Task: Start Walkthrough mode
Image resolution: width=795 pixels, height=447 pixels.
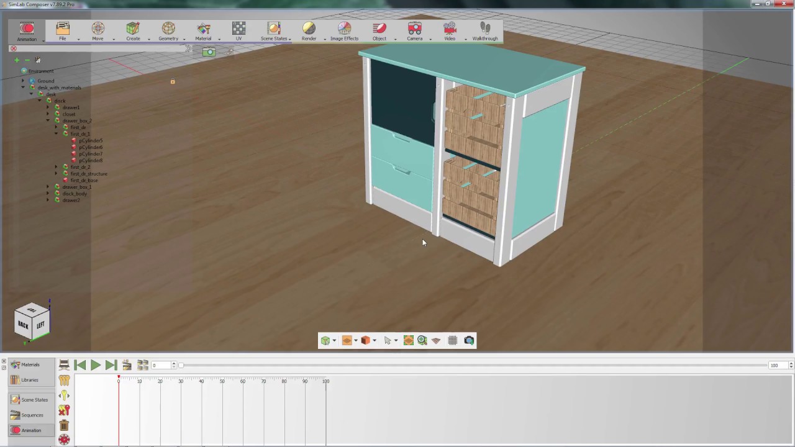Action: click(x=485, y=32)
